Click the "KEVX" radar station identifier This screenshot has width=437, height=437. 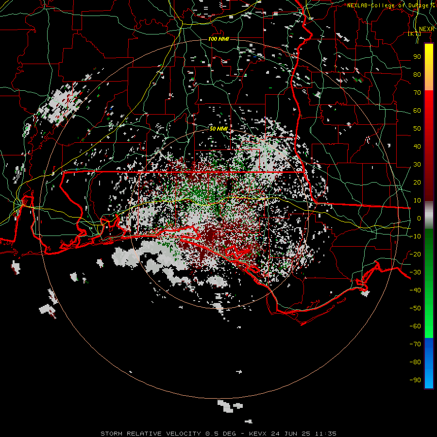tap(258, 434)
